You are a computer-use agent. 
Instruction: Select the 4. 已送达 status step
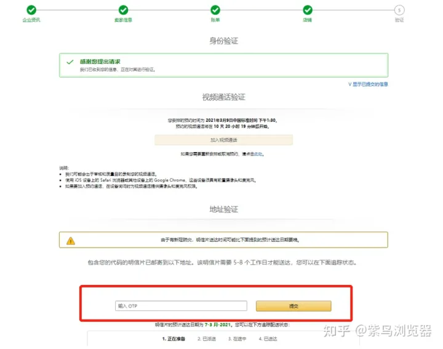(x=268, y=339)
